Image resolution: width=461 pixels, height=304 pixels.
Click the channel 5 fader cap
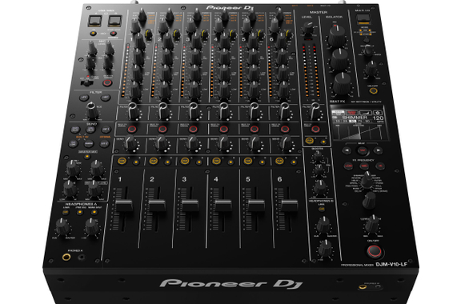pos(256,206)
